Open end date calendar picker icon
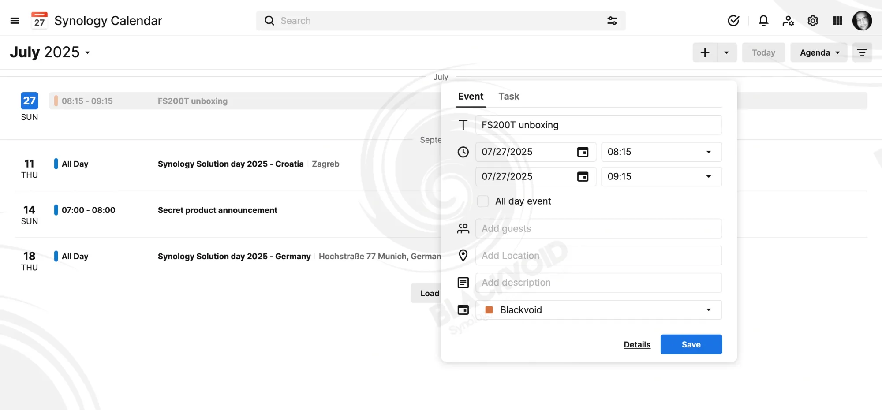 (x=583, y=176)
